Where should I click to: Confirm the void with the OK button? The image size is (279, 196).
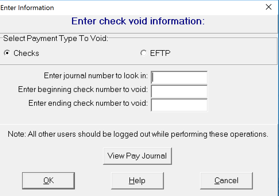49,181
